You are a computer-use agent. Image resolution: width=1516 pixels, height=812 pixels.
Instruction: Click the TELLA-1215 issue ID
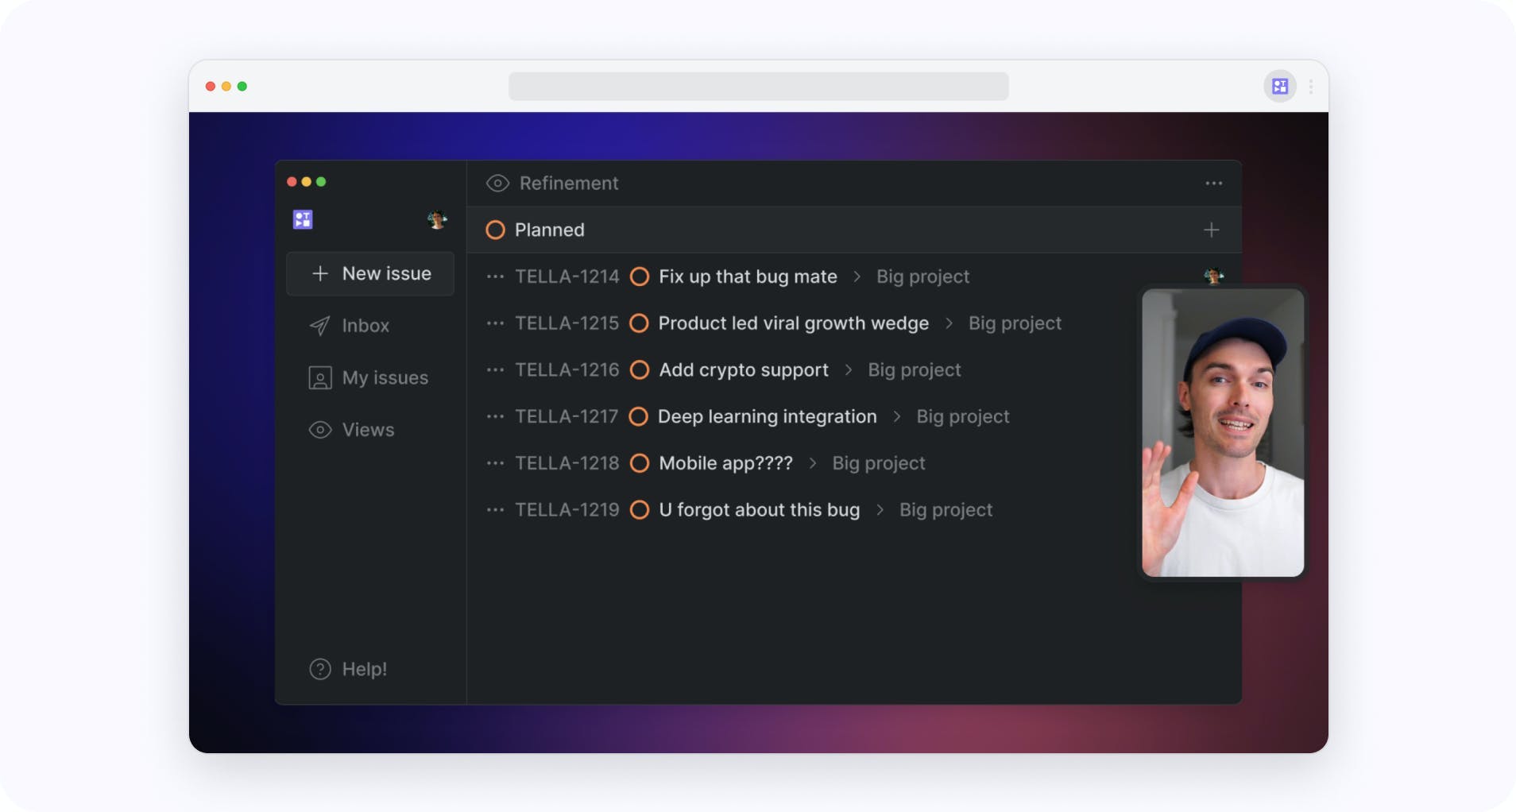click(x=567, y=323)
